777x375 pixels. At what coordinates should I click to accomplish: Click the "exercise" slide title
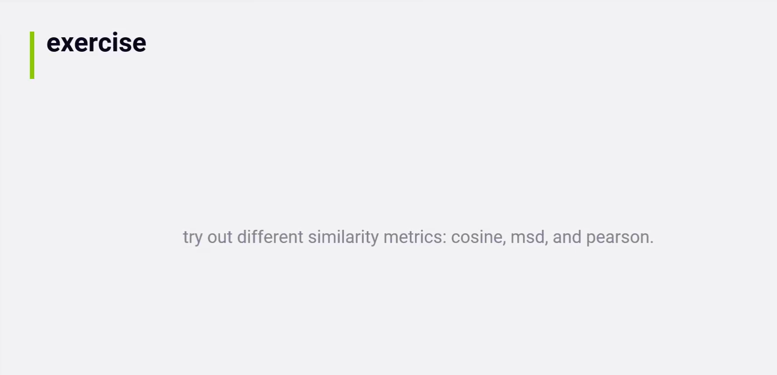coord(96,43)
